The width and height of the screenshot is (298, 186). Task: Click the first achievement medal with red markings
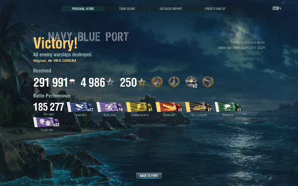point(157,82)
